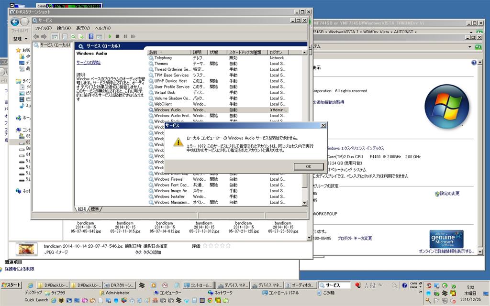Click the bandicam 05-37-05-343.jpg file
Viewport: 490px width, 306px height.
point(86,227)
